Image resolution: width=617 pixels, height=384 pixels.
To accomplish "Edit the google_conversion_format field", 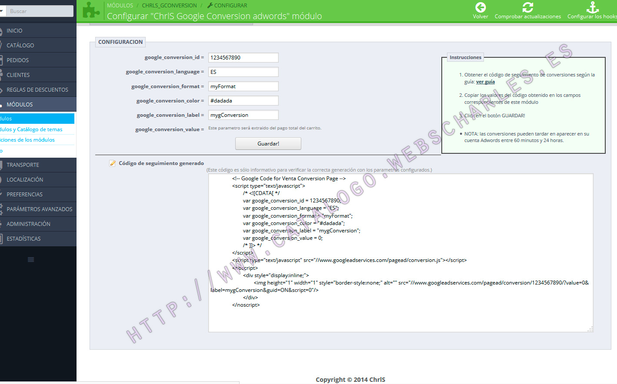I will pyautogui.click(x=243, y=86).
